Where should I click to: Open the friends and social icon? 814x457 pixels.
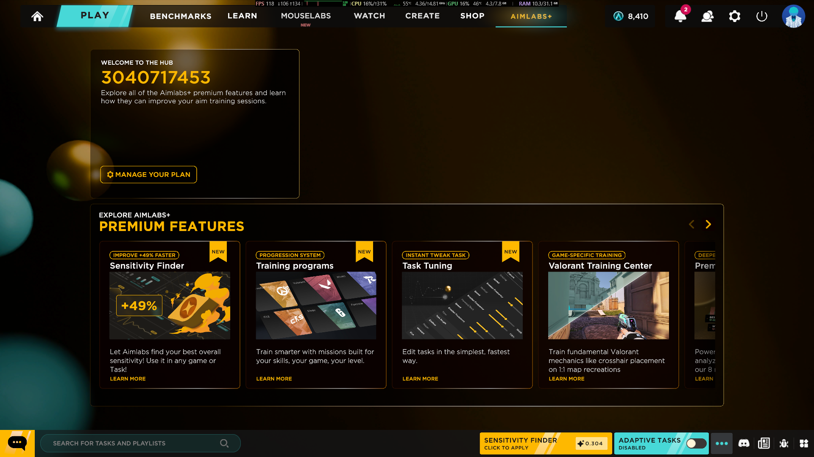[x=707, y=16]
